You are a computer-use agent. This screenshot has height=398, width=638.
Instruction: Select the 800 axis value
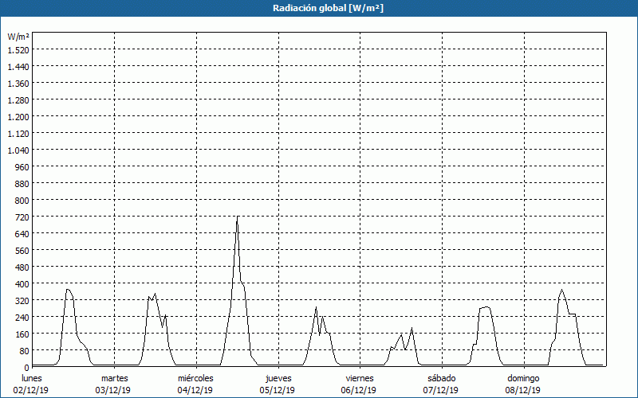[22, 201]
